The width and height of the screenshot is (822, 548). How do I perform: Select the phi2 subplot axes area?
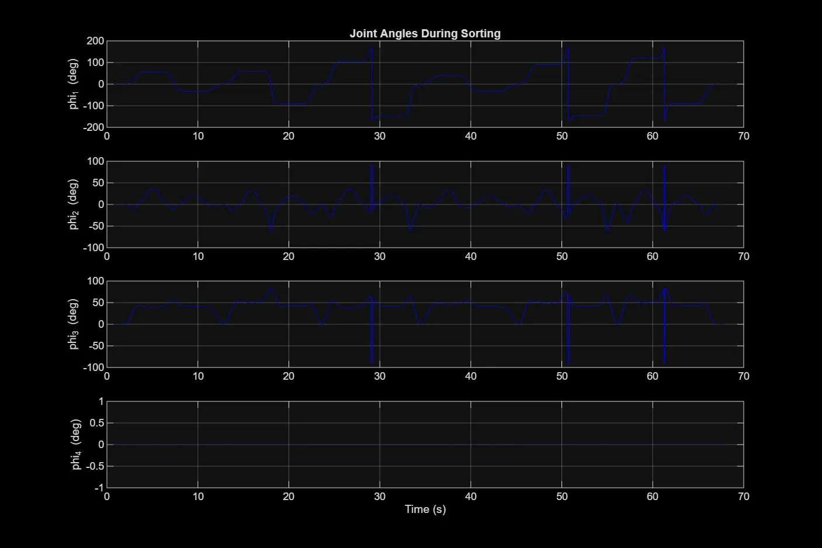[425, 204]
